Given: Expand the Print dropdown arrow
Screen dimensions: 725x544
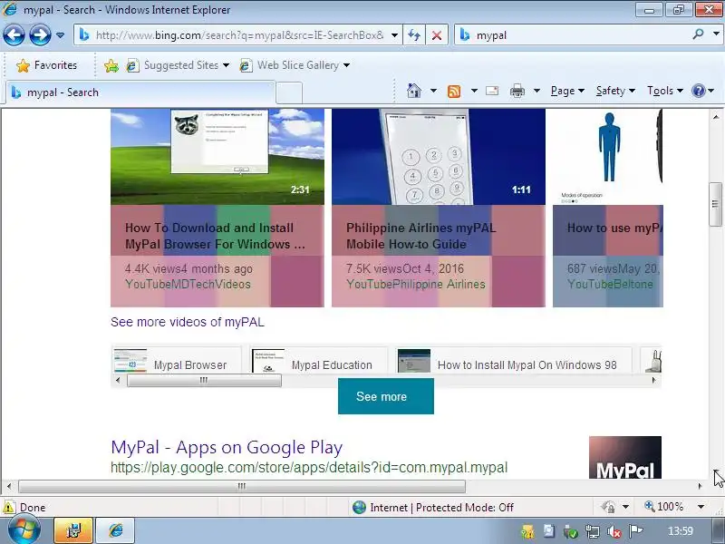Looking at the screenshot, I should (x=536, y=91).
